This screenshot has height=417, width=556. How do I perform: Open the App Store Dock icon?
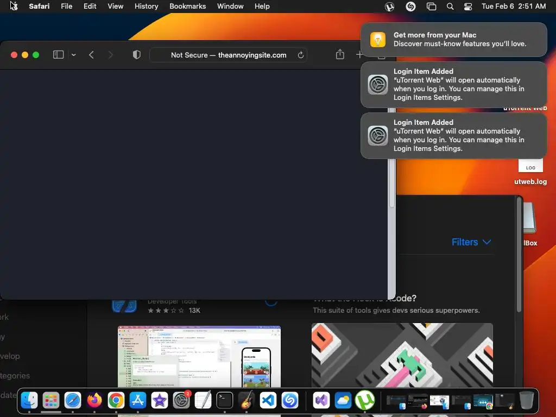click(137, 400)
